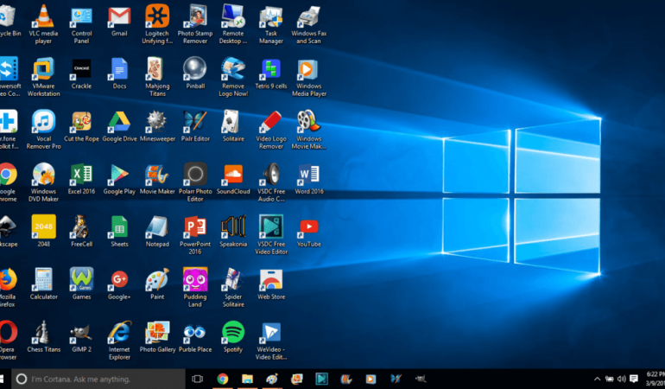Viewport: 665px width, 389px height.
Task: Click the Paint desktop shortcut
Action: (x=157, y=279)
